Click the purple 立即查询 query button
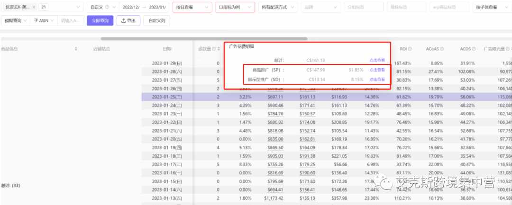512x205 pixels. tap(100, 20)
